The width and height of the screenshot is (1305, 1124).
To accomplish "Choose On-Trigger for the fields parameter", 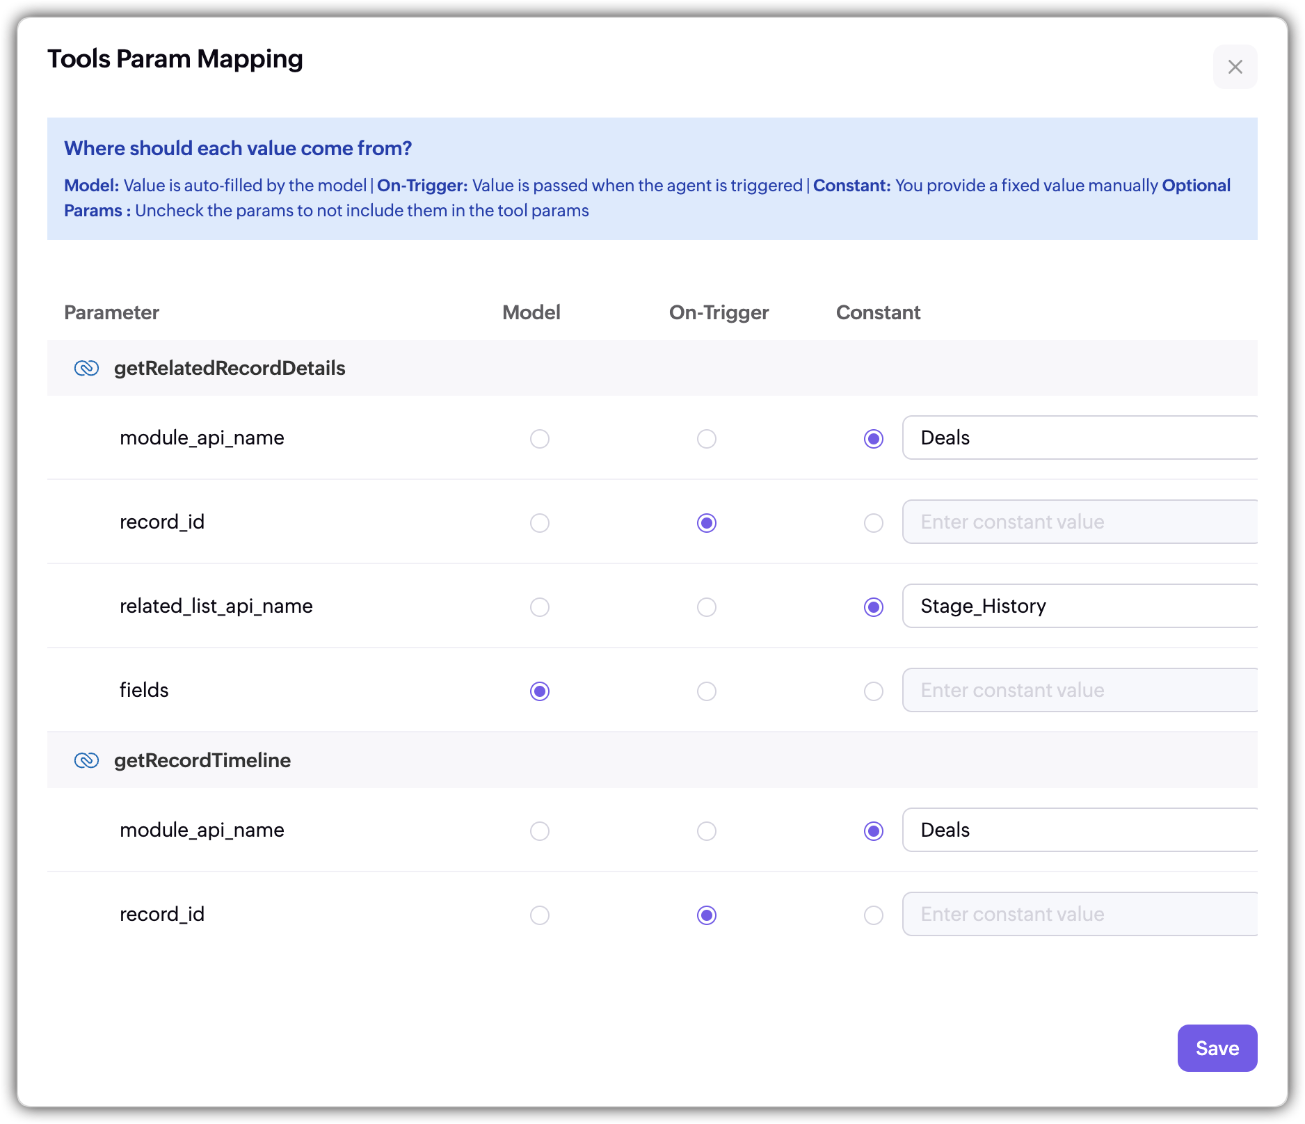I will [707, 691].
